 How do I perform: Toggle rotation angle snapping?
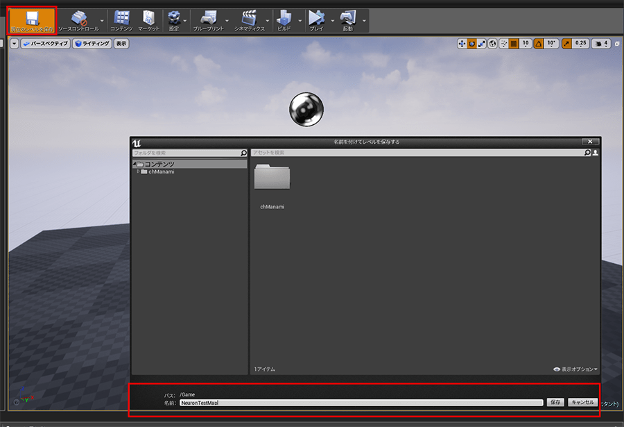coord(539,44)
